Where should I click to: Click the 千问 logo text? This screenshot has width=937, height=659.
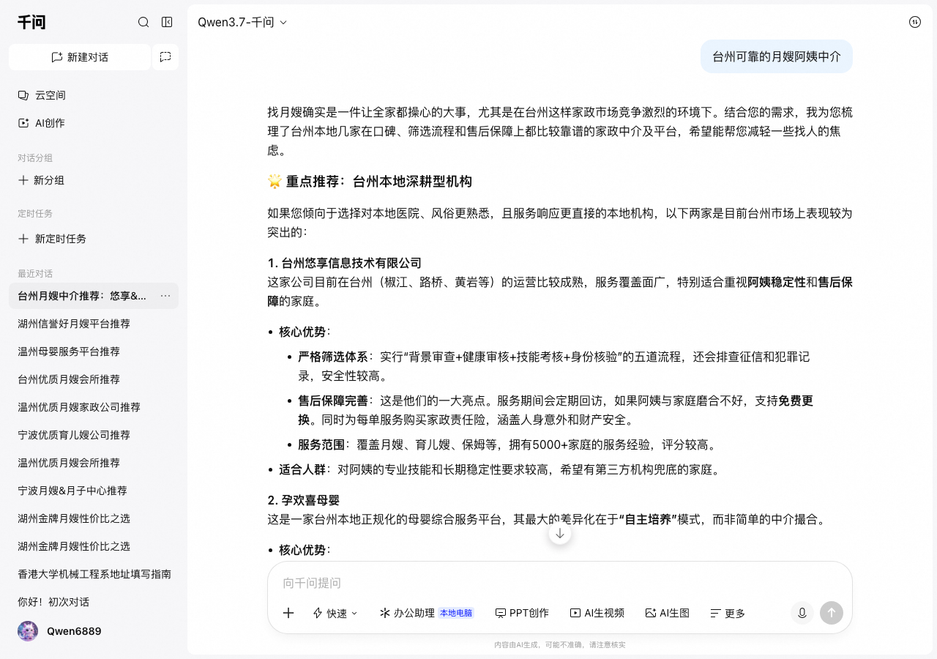[x=31, y=22]
